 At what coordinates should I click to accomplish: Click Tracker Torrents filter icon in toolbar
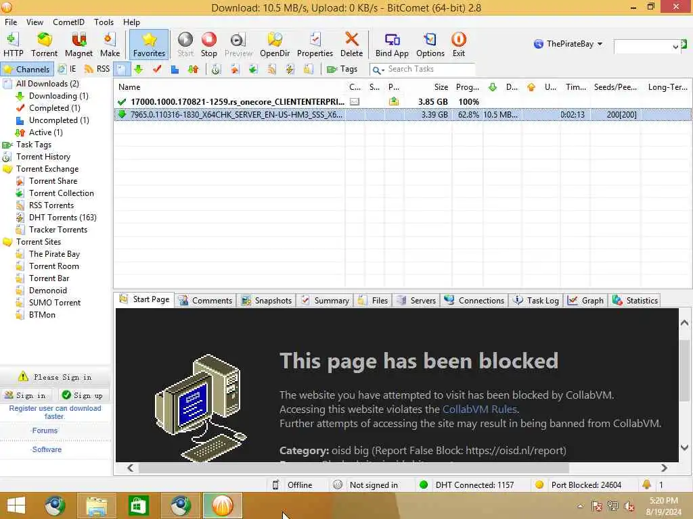point(309,70)
